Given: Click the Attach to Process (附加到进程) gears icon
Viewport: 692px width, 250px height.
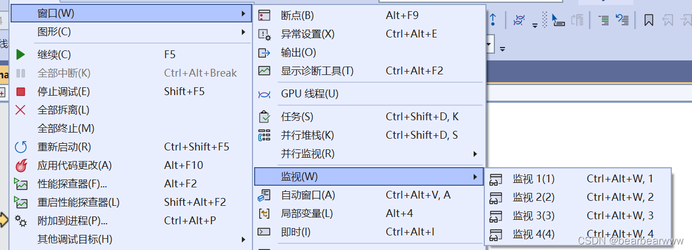Looking at the screenshot, I should click(x=21, y=221).
